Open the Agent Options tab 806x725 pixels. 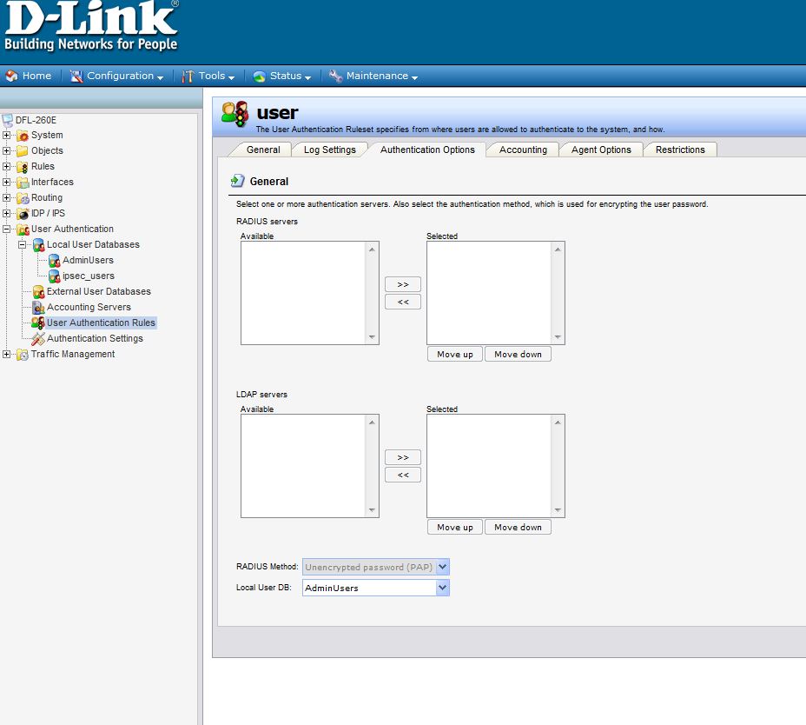[601, 150]
